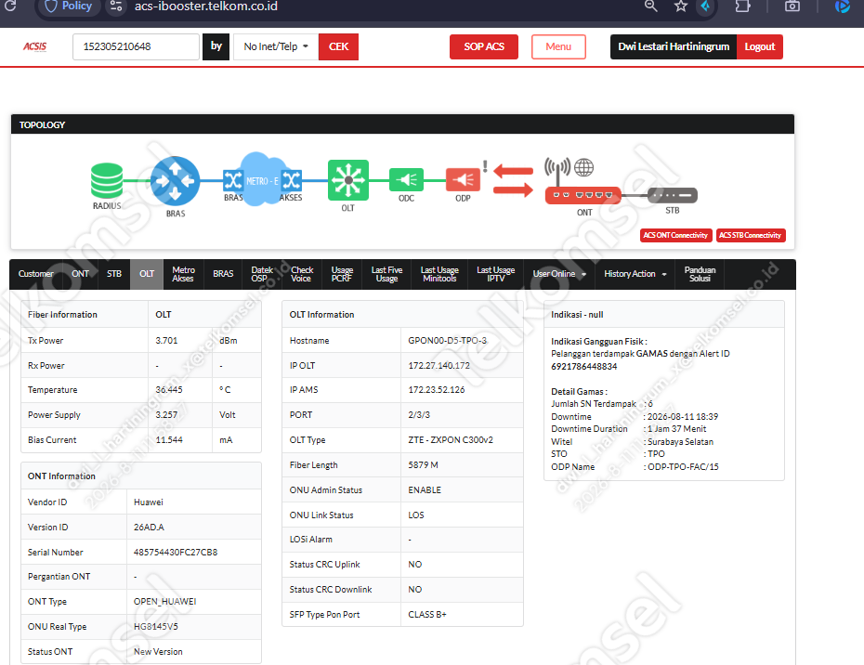Click the ONU Link Status value LOS
The width and height of the screenshot is (864, 665).
tap(416, 515)
